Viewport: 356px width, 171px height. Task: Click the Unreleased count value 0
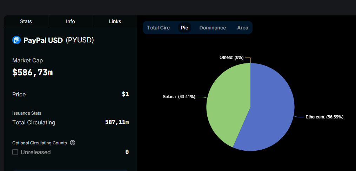pos(127,152)
